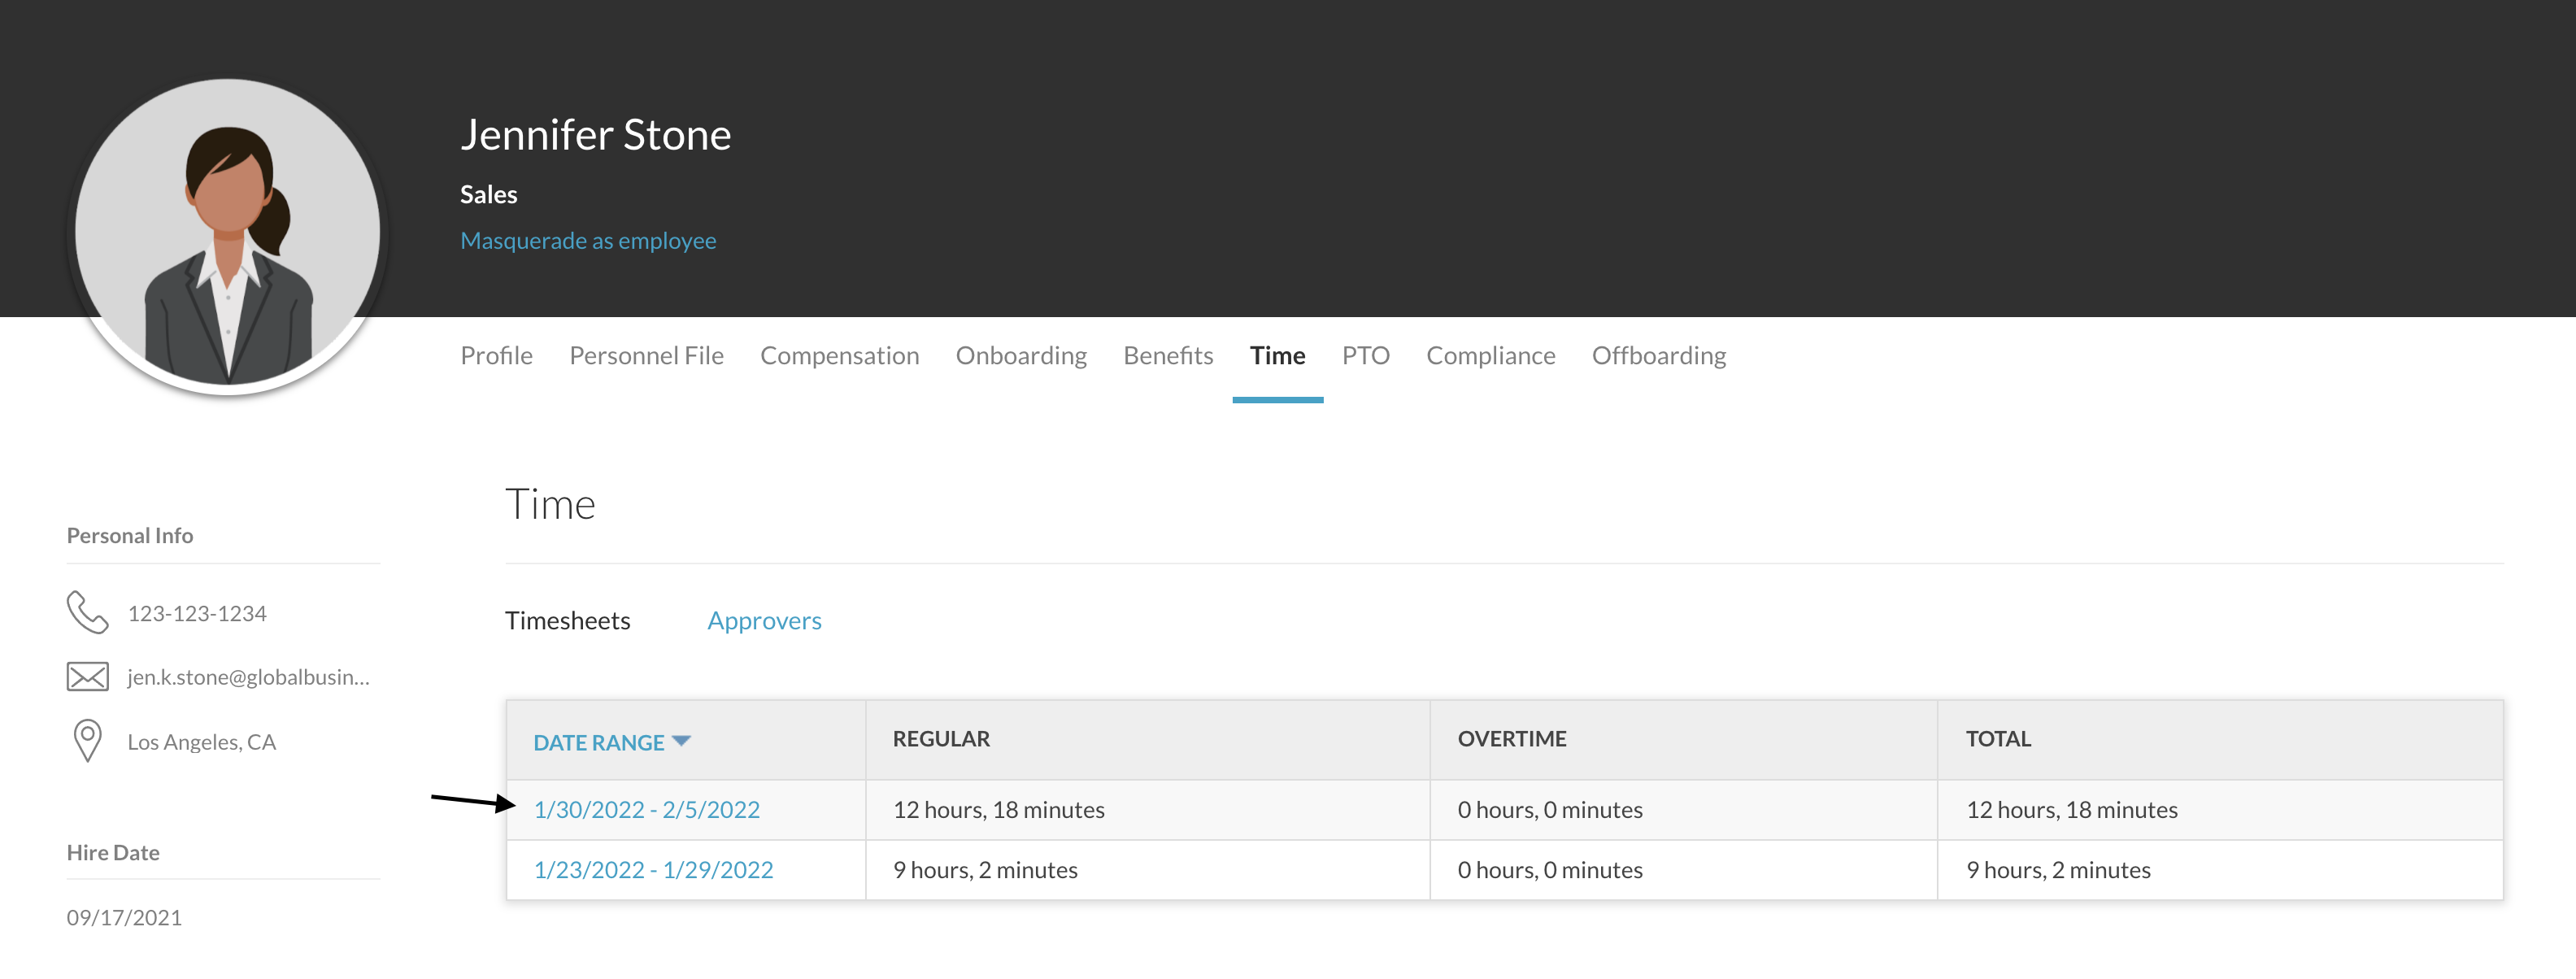The image size is (2576, 979).
Task: Go to the Compensation tab
Action: coord(839,355)
